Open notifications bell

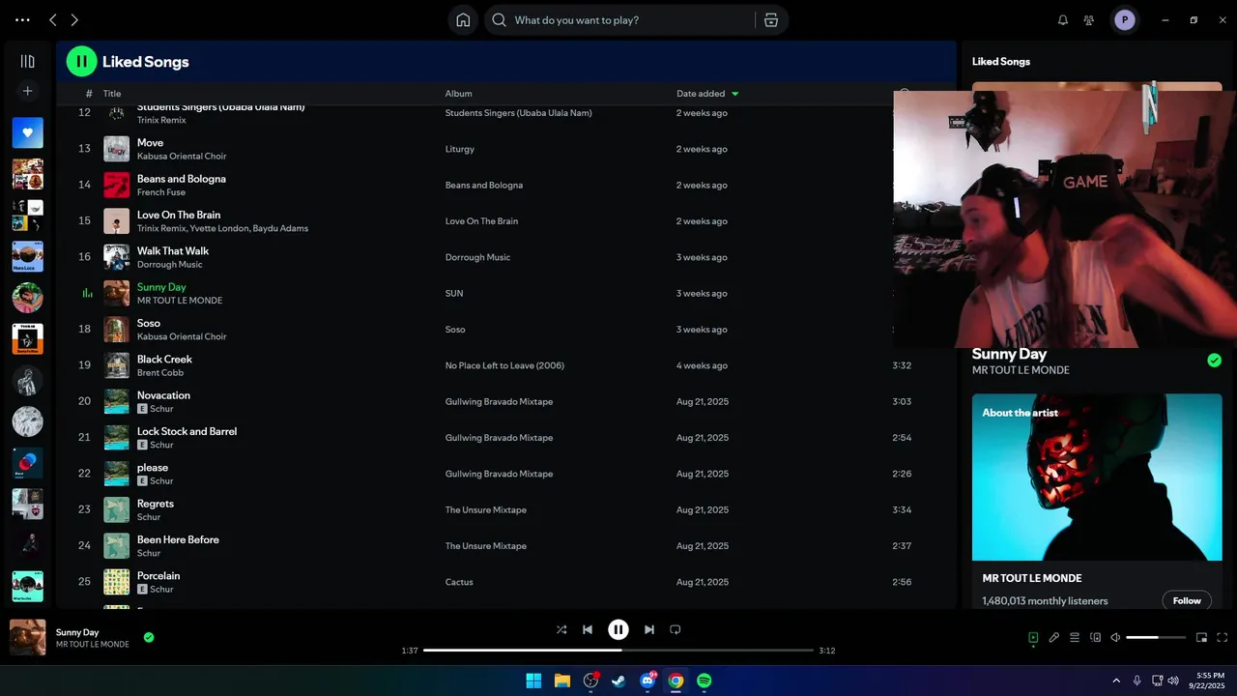point(1063,19)
